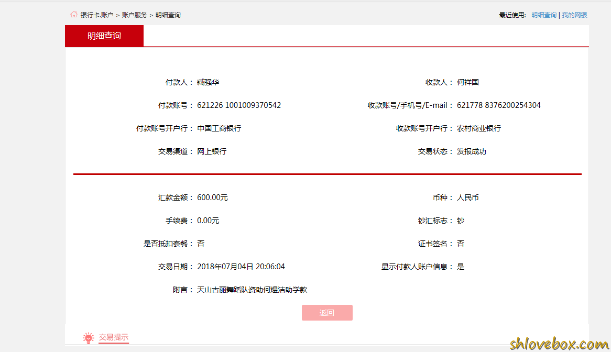Click payee account 621778 8376200254304

(x=498, y=105)
